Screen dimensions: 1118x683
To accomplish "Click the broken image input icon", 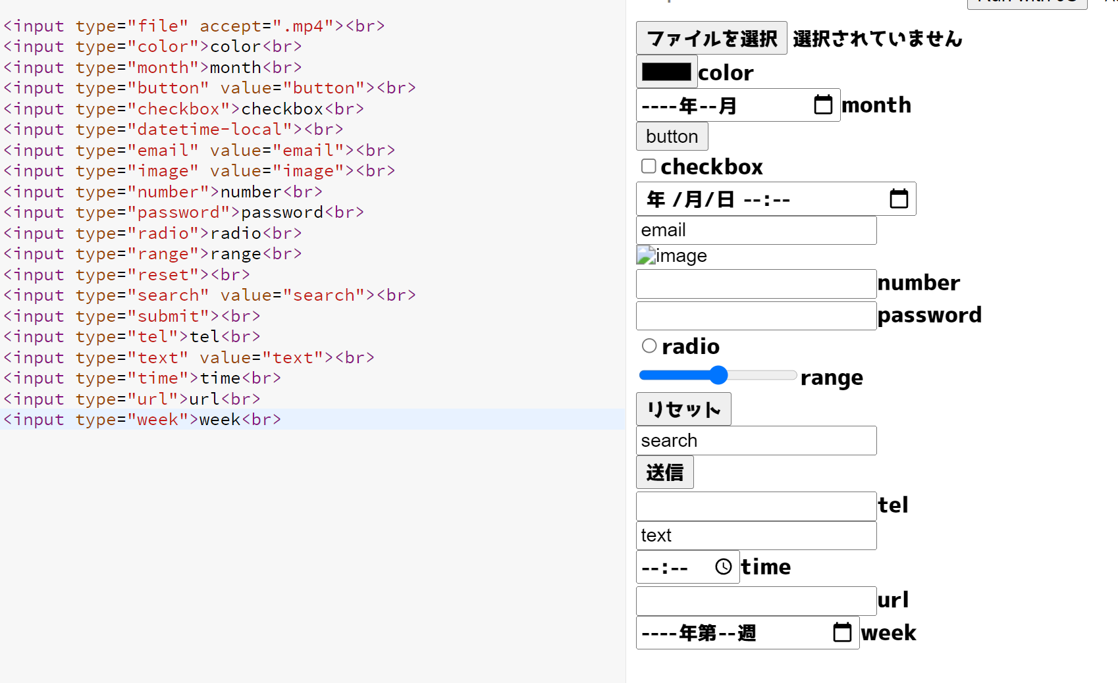I will [x=646, y=255].
